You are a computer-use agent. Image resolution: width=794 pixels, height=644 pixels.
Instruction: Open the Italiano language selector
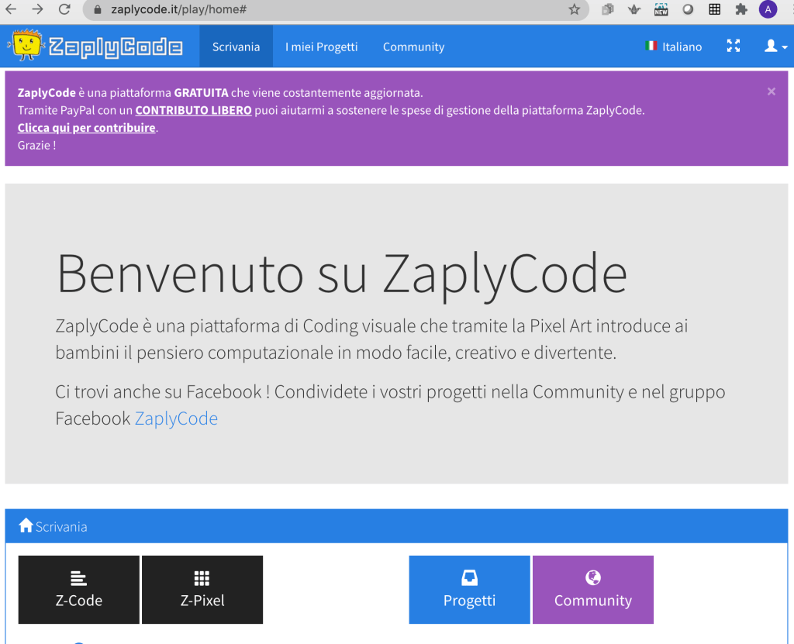673,46
